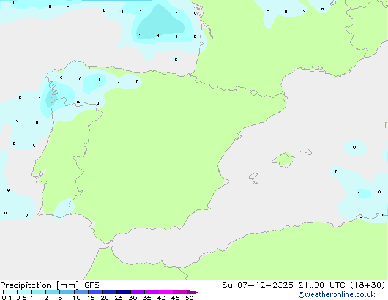Click the 35–40 mm legend color box

tap(152, 292)
